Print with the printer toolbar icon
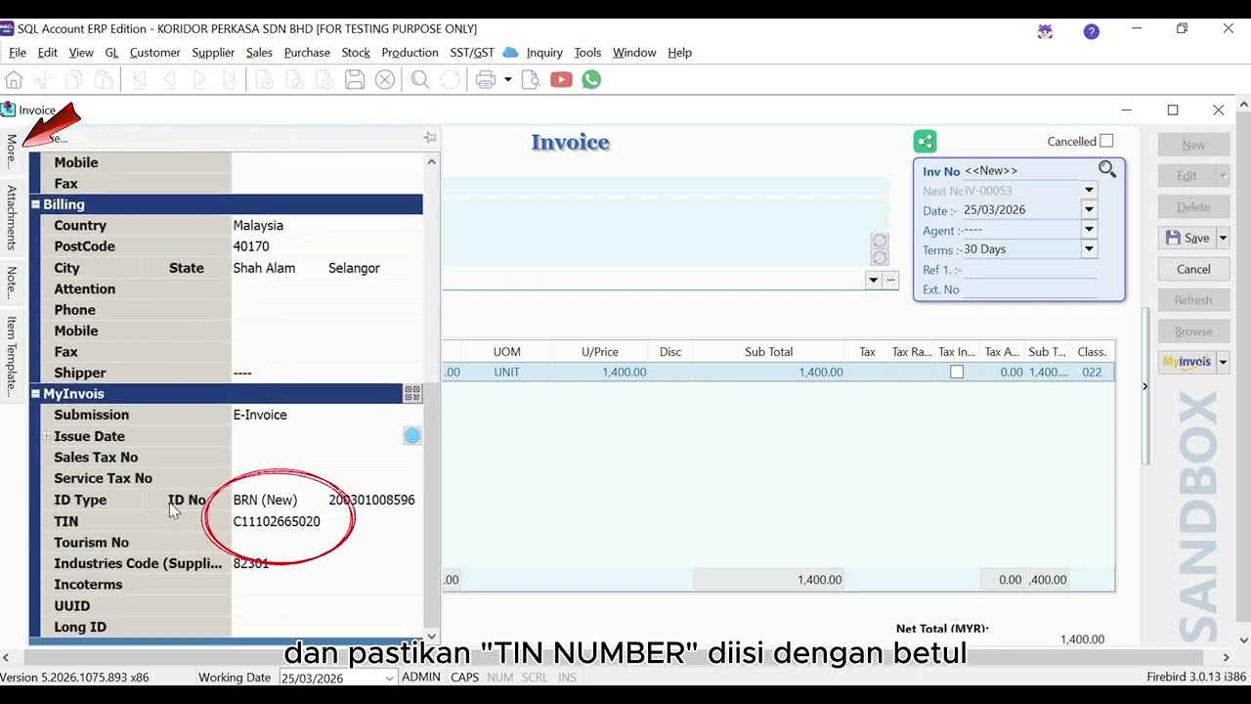Viewport: 1251px width, 704px height. pyautogui.click(x=486, y=80)
